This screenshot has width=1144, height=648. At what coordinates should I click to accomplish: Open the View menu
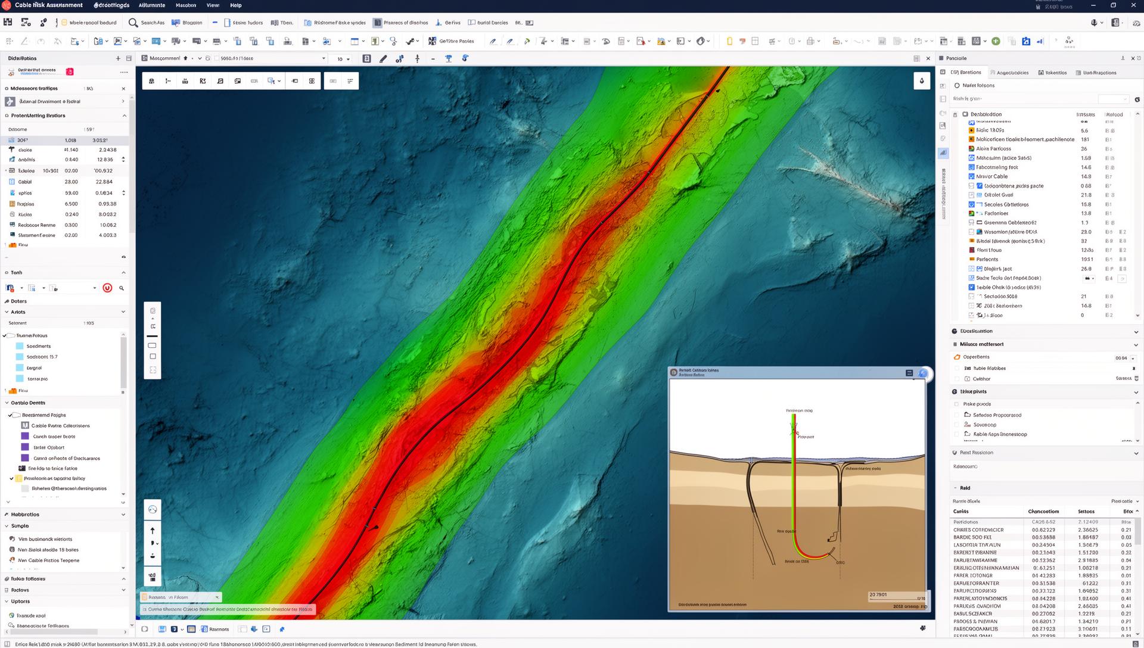coord(213,5)
